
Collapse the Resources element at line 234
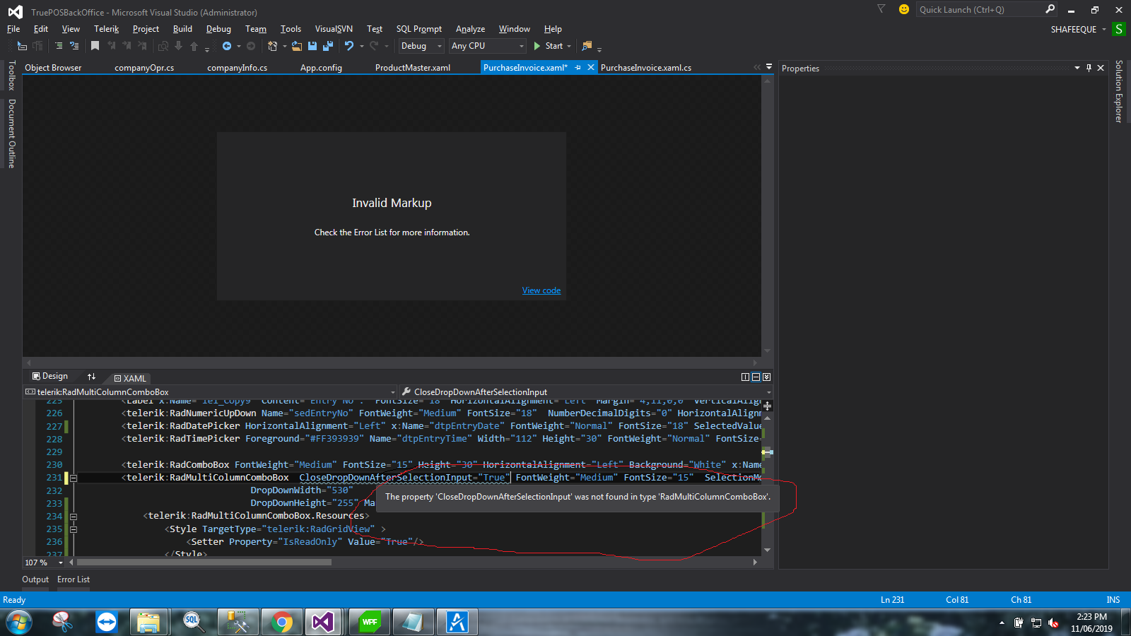(x=74, y=517)
